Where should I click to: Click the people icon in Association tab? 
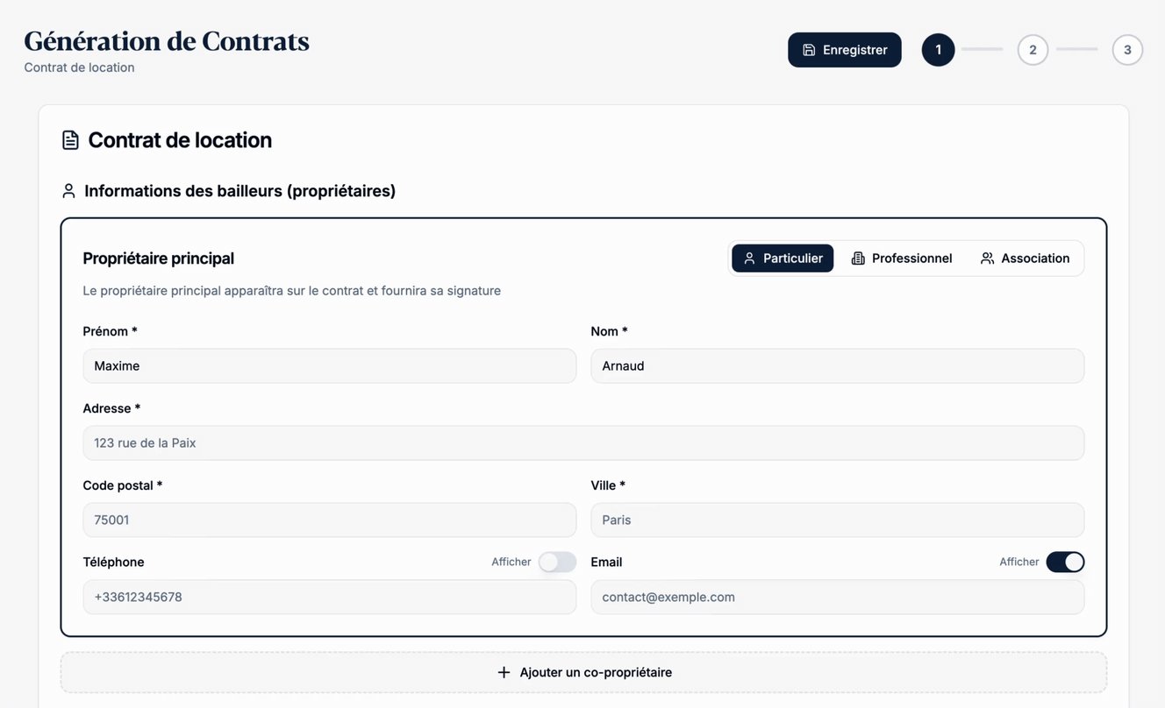(x=987, y=258)
